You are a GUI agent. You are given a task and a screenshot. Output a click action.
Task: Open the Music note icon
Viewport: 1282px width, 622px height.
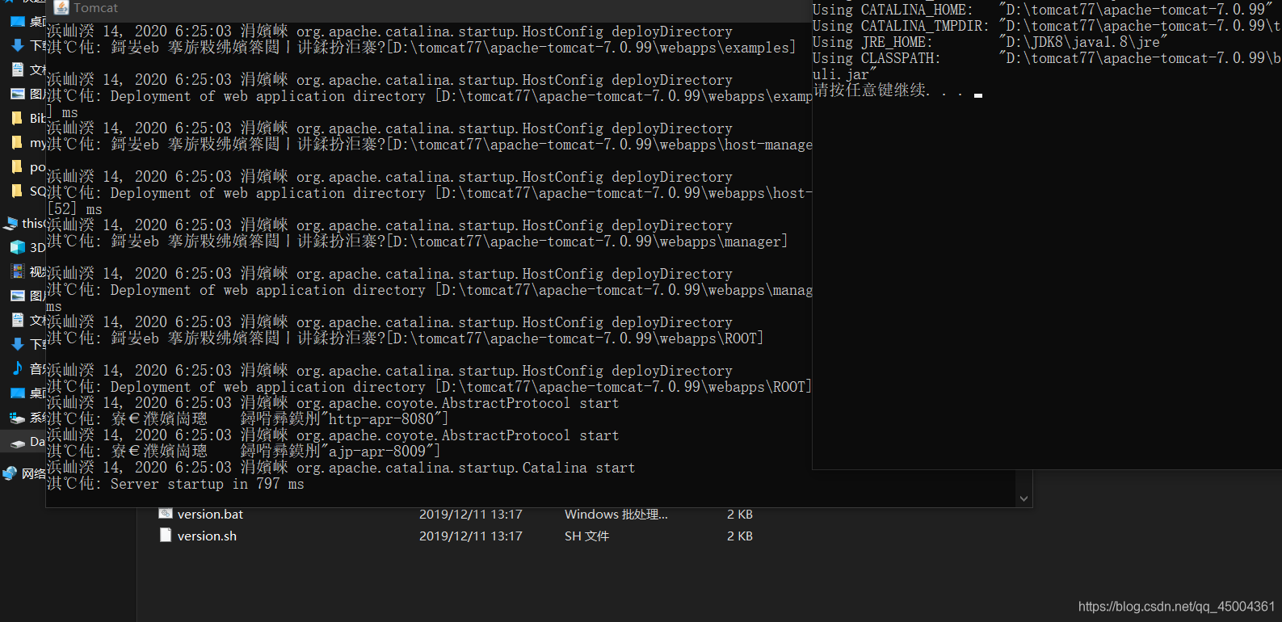click(18, 368)
